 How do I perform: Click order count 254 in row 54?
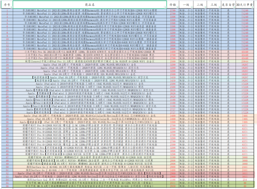point(245,180)
